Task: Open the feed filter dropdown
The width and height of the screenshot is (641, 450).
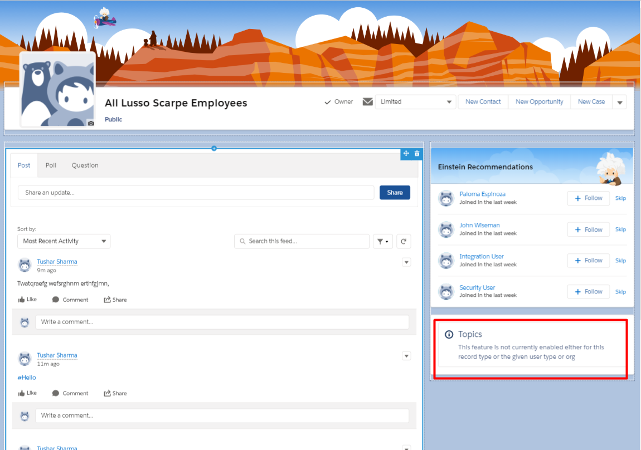Action: (x=382, y=241)
